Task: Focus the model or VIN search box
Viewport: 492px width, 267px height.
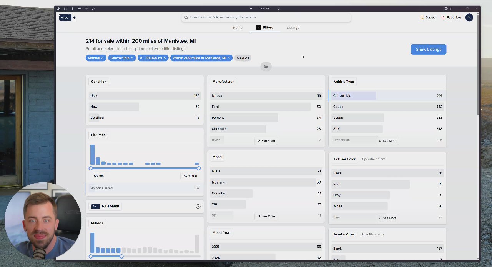Action: 266,17
